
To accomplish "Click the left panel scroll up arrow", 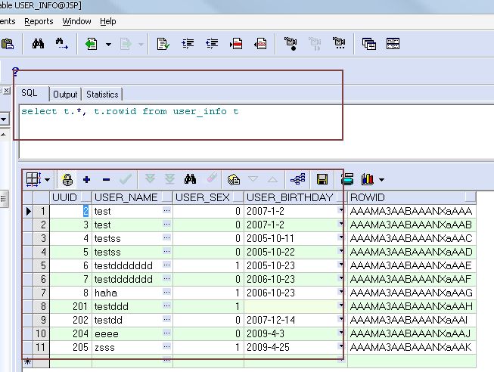I will click(3, 135).
